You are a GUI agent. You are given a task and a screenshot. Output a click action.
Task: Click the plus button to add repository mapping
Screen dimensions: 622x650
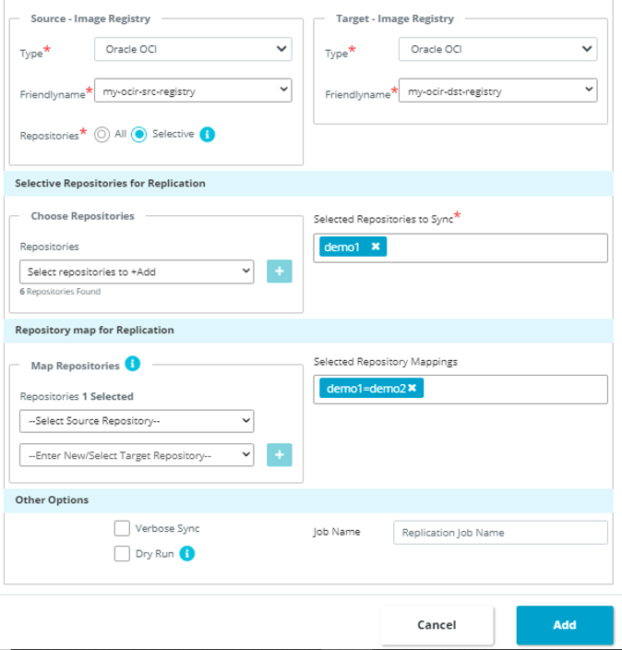tap(280, 454)
